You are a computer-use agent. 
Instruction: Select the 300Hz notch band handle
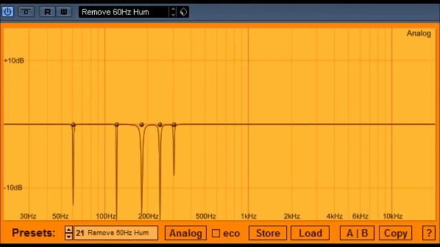click(x=174, y=124)
